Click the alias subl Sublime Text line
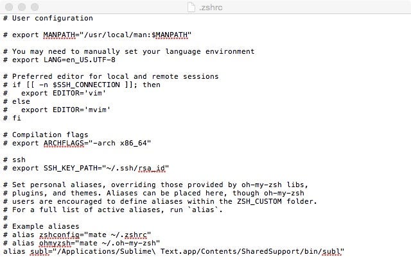This screenshot has width=411, height=264. pyautogui.click(x=173, y=251)
